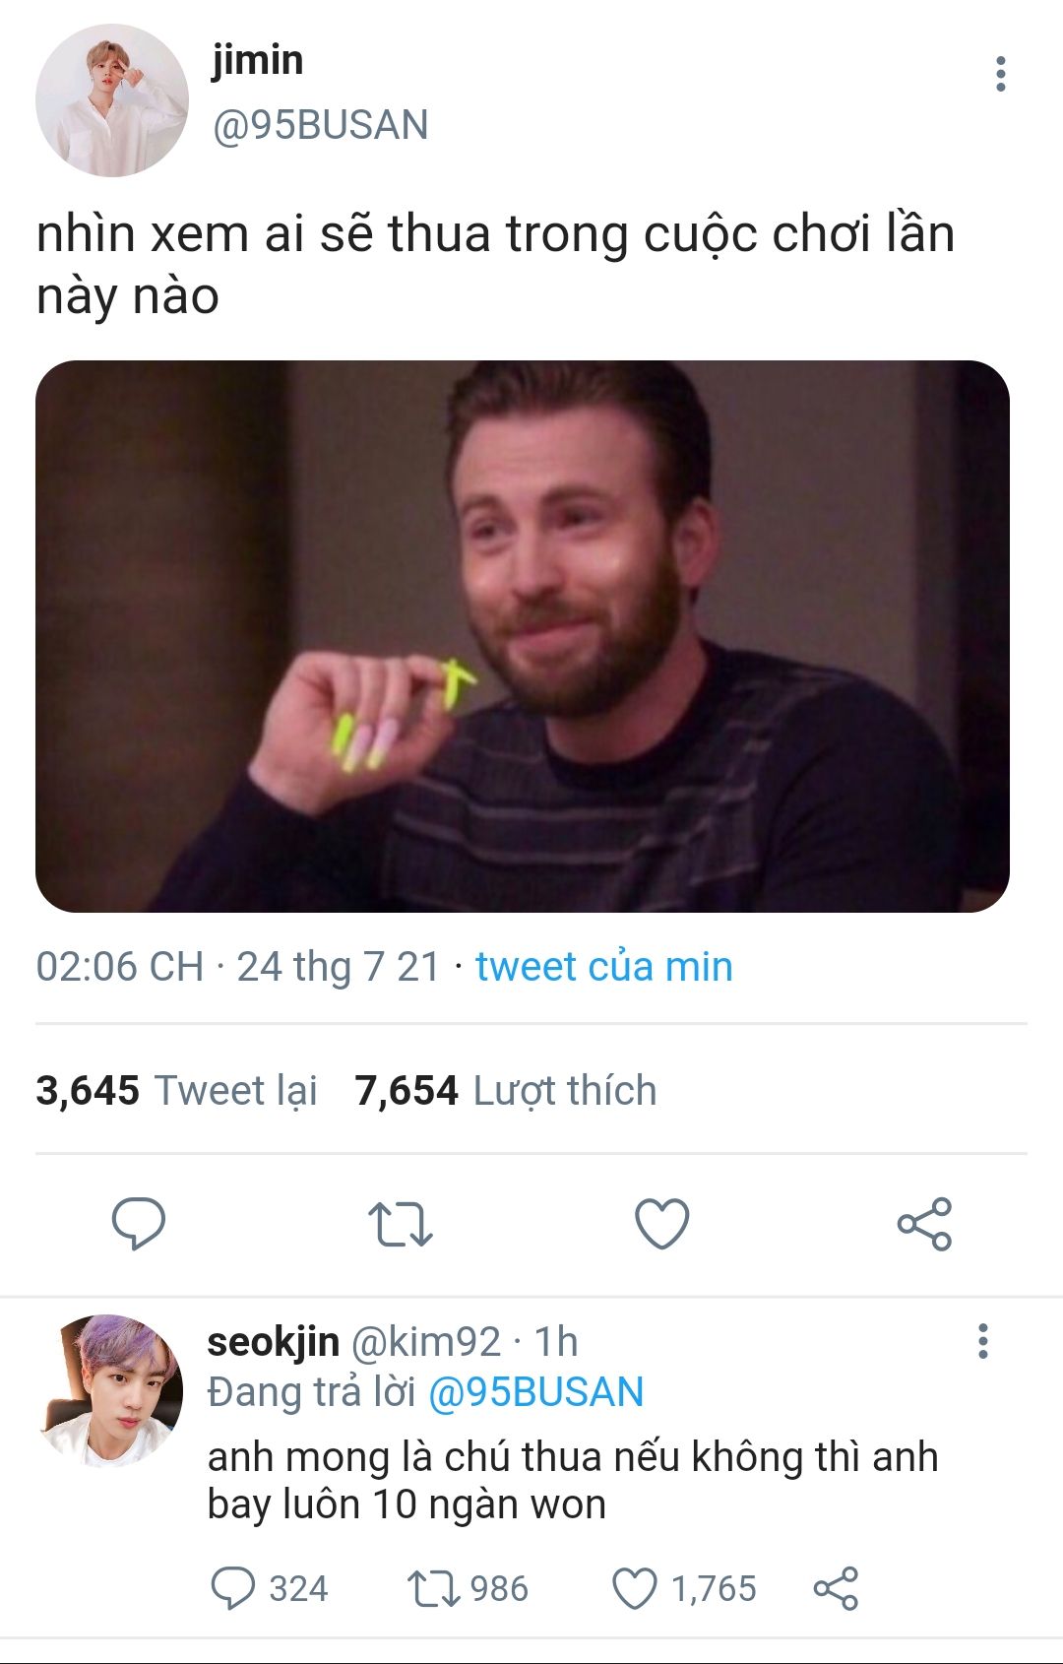Share the main tweet via share icon
The width and height of the screenshot is (1063, 1664).
[x=924, y=1224]
